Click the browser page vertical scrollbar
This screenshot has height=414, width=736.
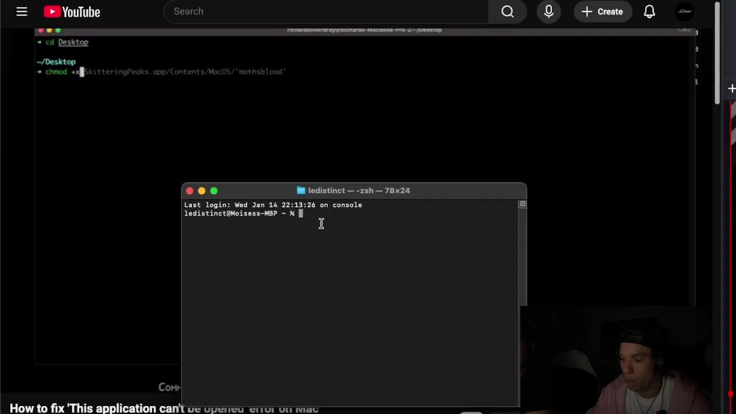[x=717, y=53]
